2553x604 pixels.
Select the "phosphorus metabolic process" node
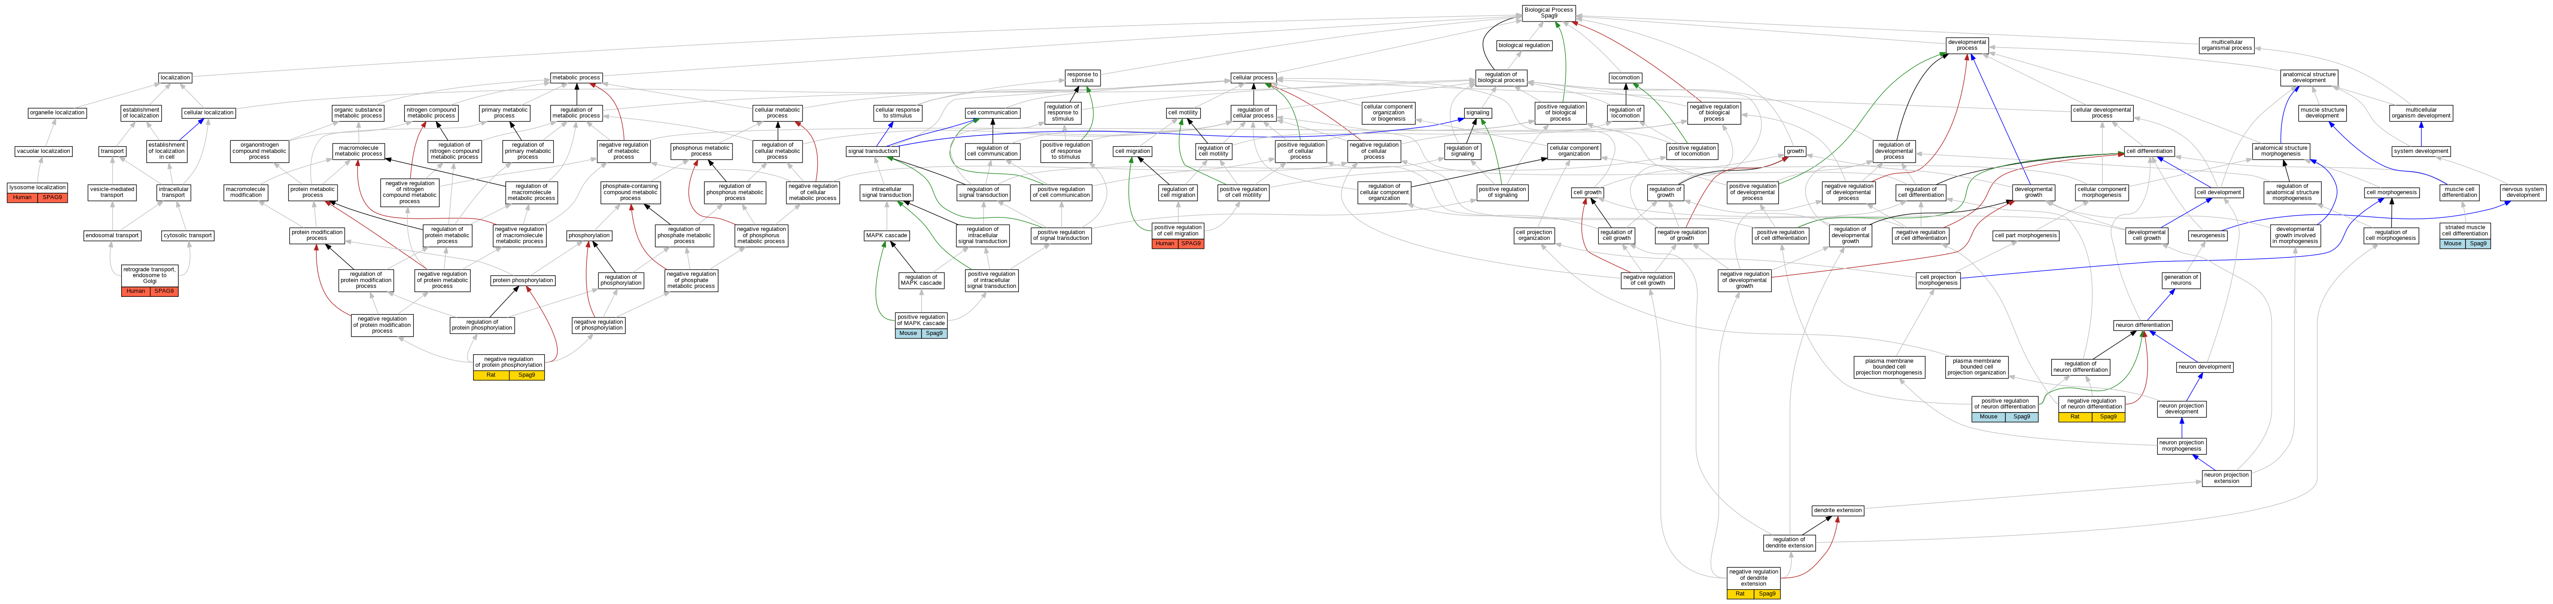702,151
